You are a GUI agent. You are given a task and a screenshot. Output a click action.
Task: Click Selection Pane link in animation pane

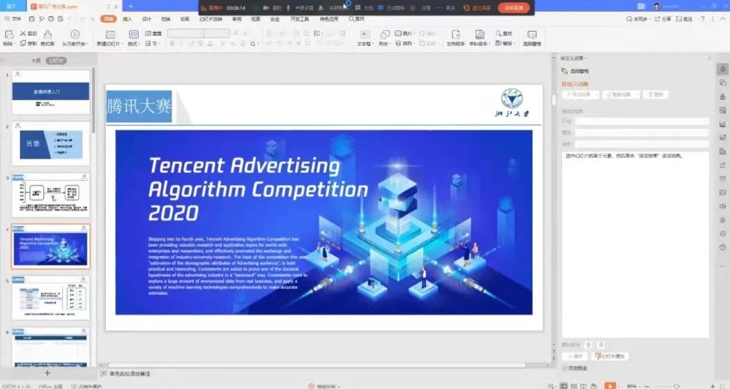click(x=575, y=71)
